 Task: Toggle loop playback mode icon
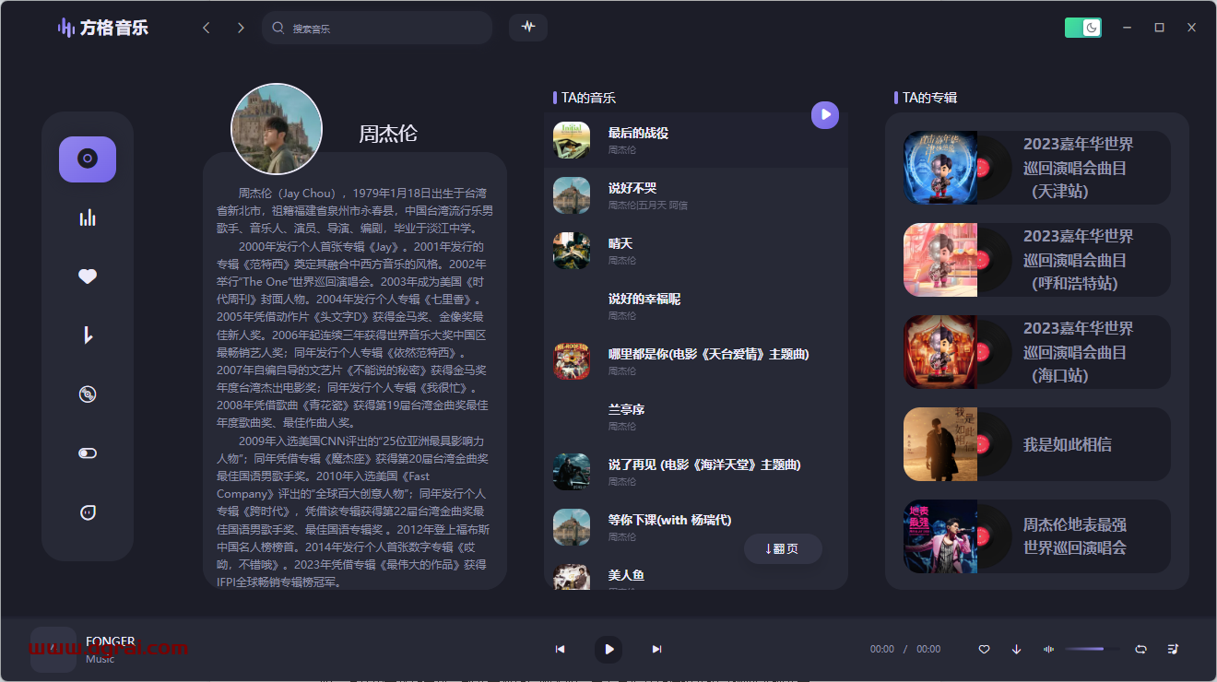click(x=1140, y=649)
